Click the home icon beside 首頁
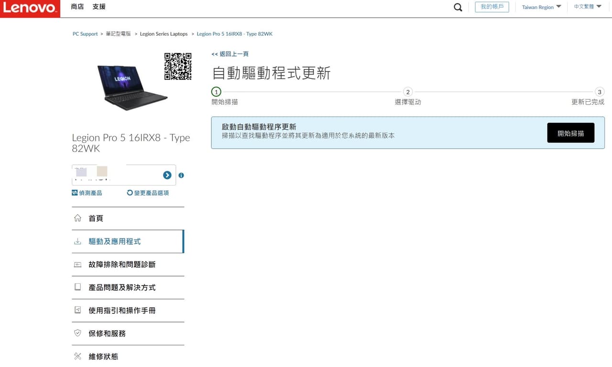This screenshot has height=367, width=612. click(77, 218)
